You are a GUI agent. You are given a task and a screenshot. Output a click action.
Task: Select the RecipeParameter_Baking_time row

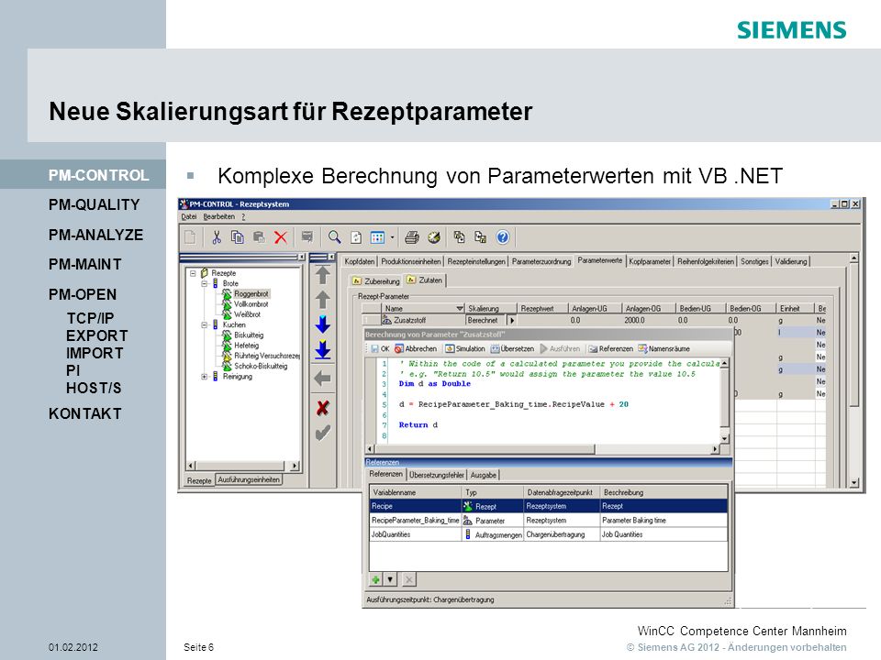coord(549,521)
